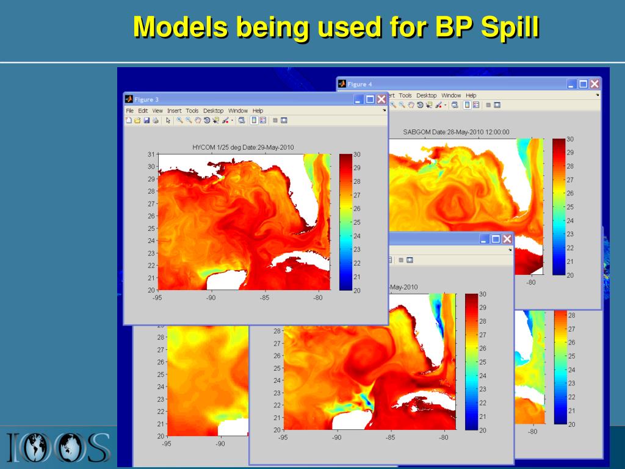Image resolution: width=625 pixels, height=469 pixels.
Task: Select Zoom Out tool in Figure 3 toolbar
Action: coord(189,120)
